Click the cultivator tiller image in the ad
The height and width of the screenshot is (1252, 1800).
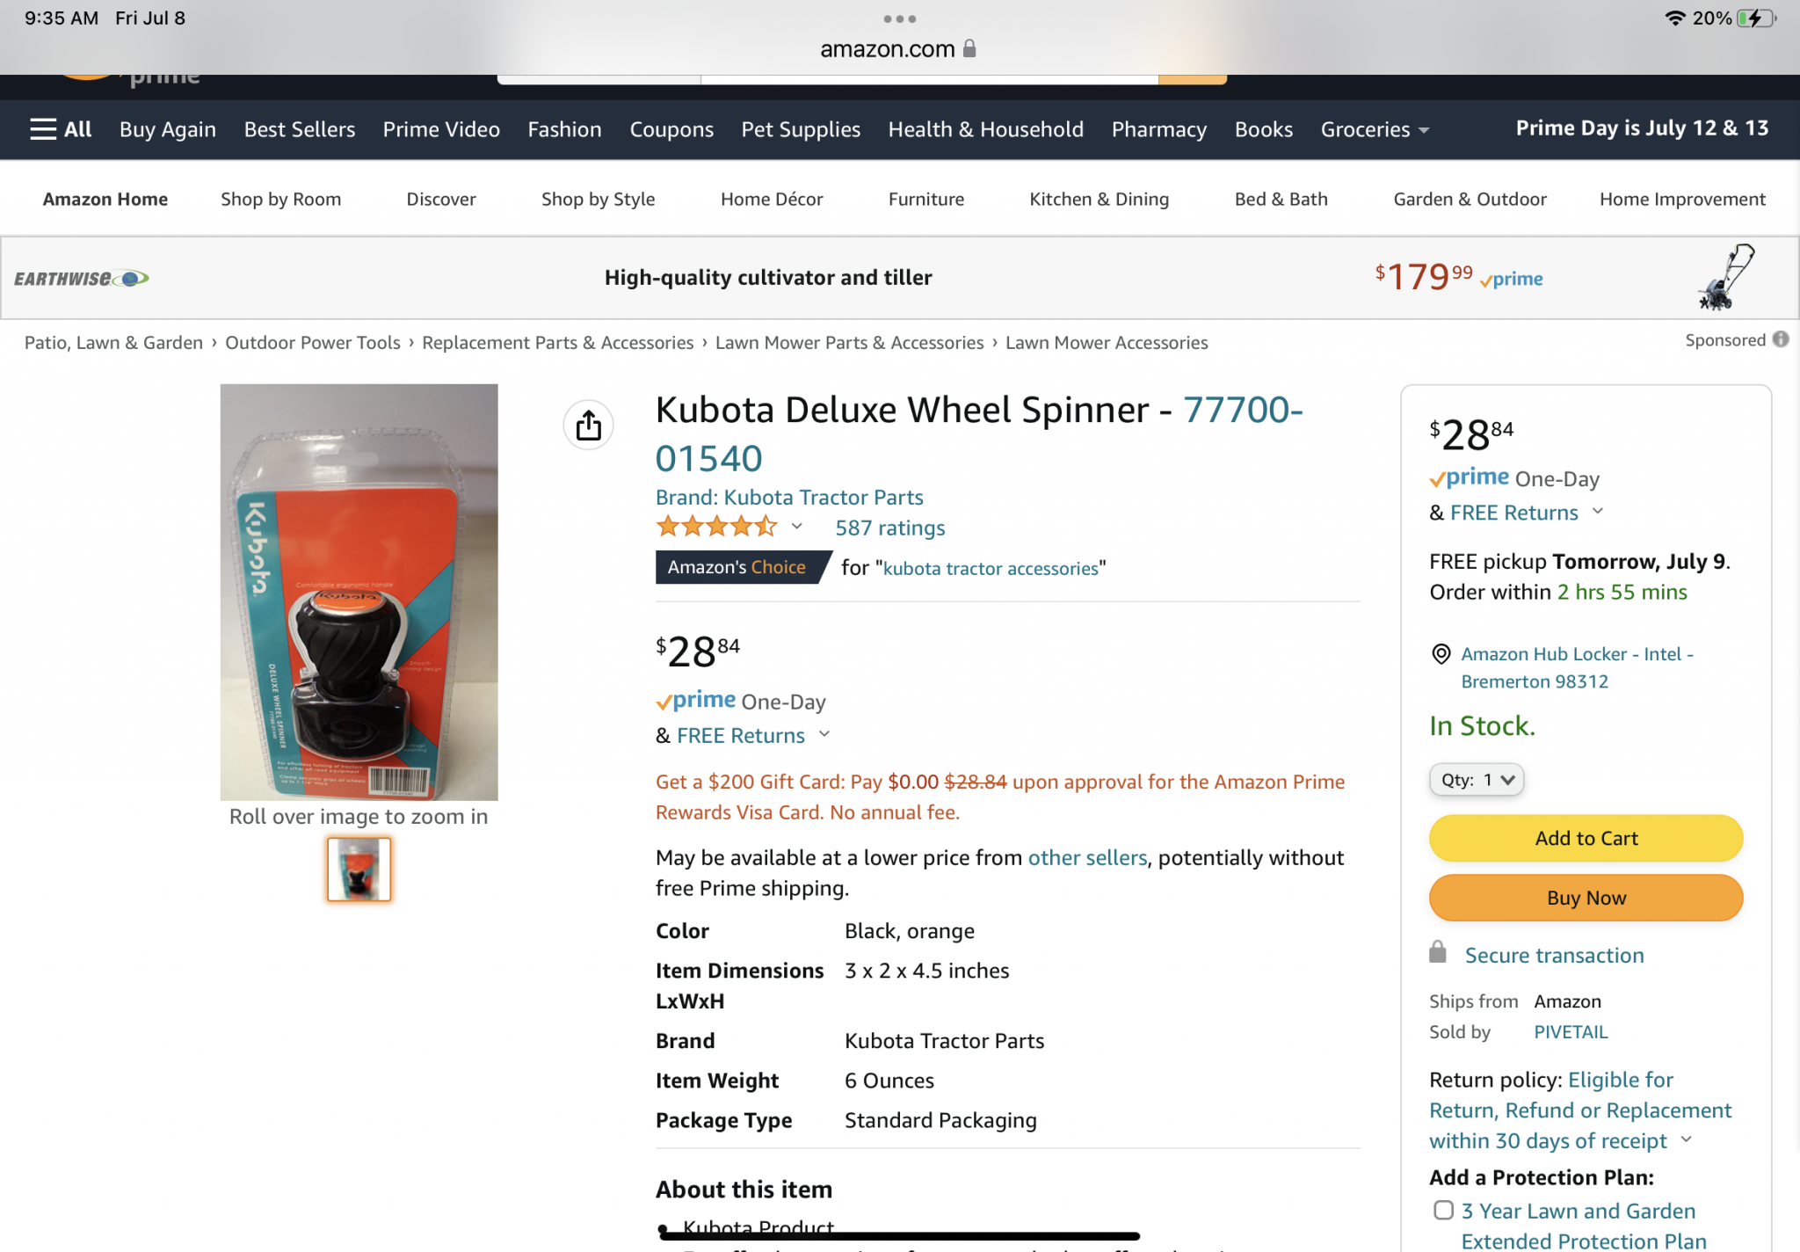[x=1725, y=278]
